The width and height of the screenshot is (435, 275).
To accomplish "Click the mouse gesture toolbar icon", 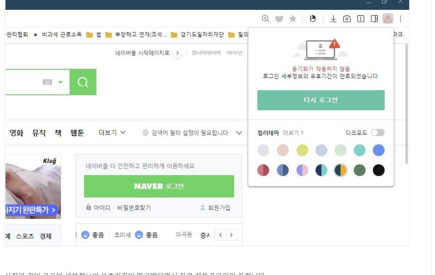I will pyautogui.click(x=313, y=19).
